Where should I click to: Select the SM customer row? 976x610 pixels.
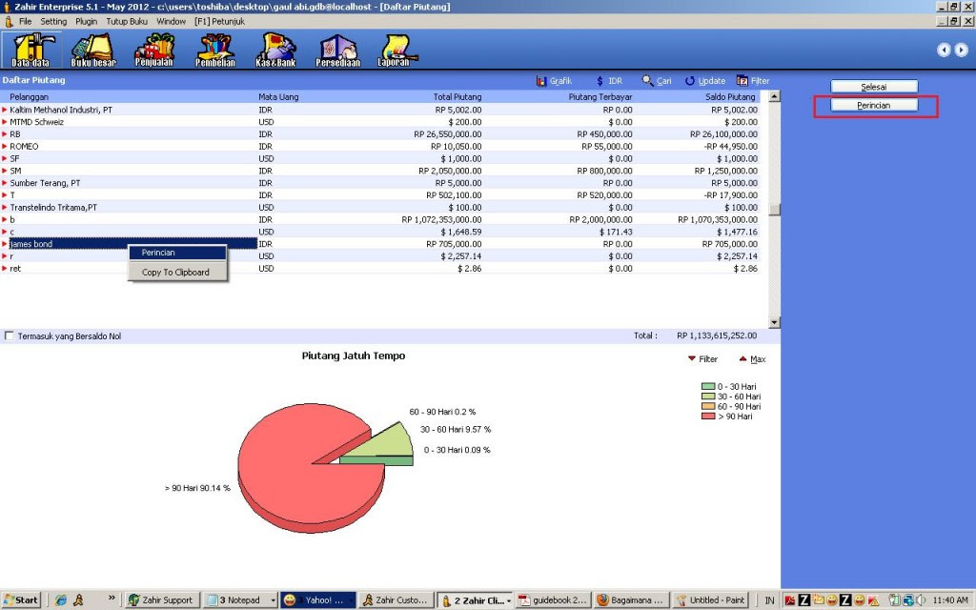coord(379,171)
